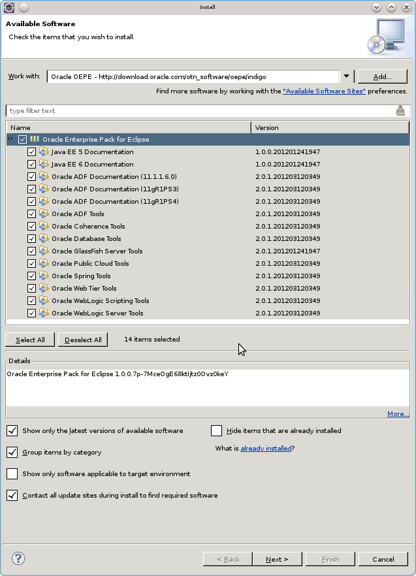This screenshot has width=416, height=576.
Task: Maximize the Install window using title bar up-arrow
Action: point(391,7)
